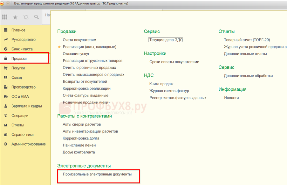Open the Руководителю section
The width and height of the screenshot is (287, 185).
click(24, 39)
